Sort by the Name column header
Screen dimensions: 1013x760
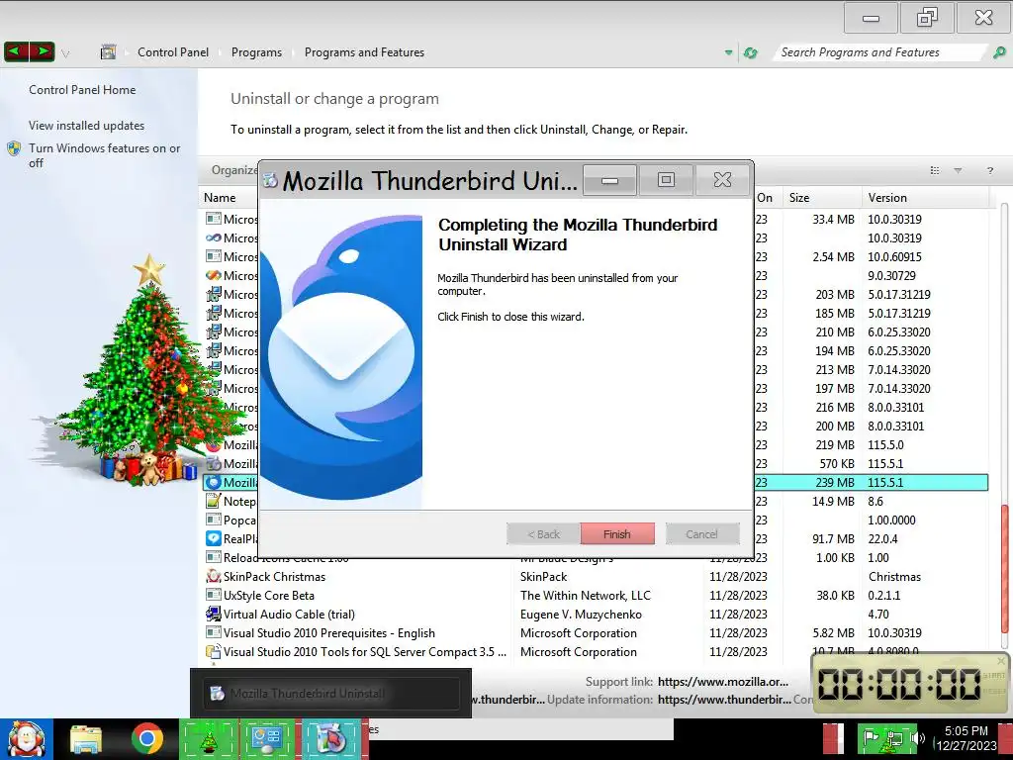220,198
